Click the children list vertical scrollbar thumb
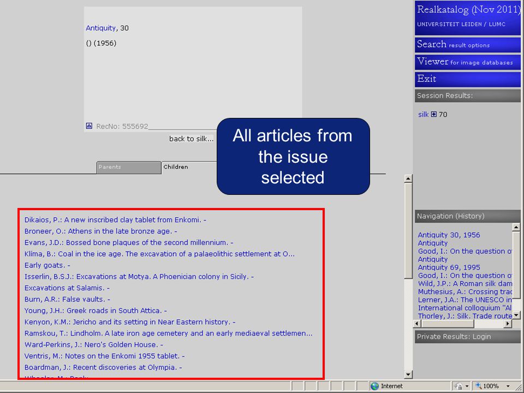Screen dimensions: 524x393 tap(408, 230)
